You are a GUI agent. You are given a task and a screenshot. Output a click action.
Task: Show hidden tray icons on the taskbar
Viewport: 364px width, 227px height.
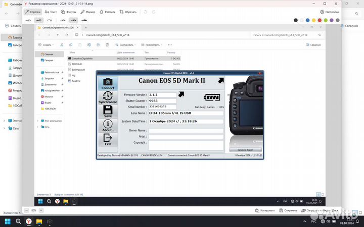tap(304, 221)
